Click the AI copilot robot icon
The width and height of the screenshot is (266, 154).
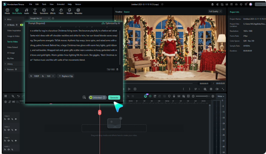pyautogui.click(x=145, y=96)
